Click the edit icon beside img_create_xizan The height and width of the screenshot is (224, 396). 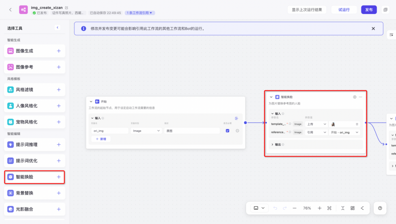pyautogui.click(x=66, y=8)
